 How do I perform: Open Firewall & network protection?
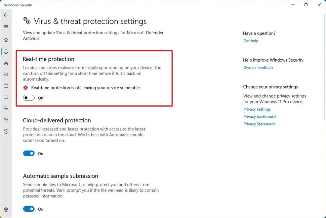pyautogui.click(x=6, y=74)
